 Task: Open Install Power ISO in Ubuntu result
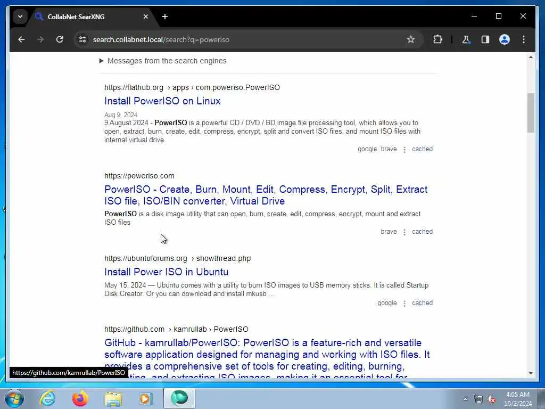[x=166, y=272]
